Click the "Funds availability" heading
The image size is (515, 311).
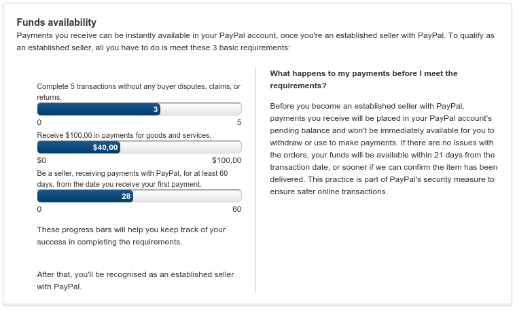pos(56,22)
